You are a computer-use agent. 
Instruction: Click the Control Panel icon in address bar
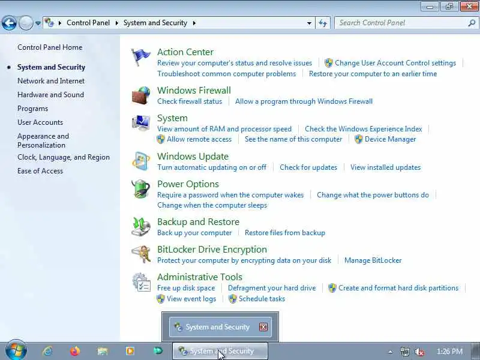click(x=49, y=23)
